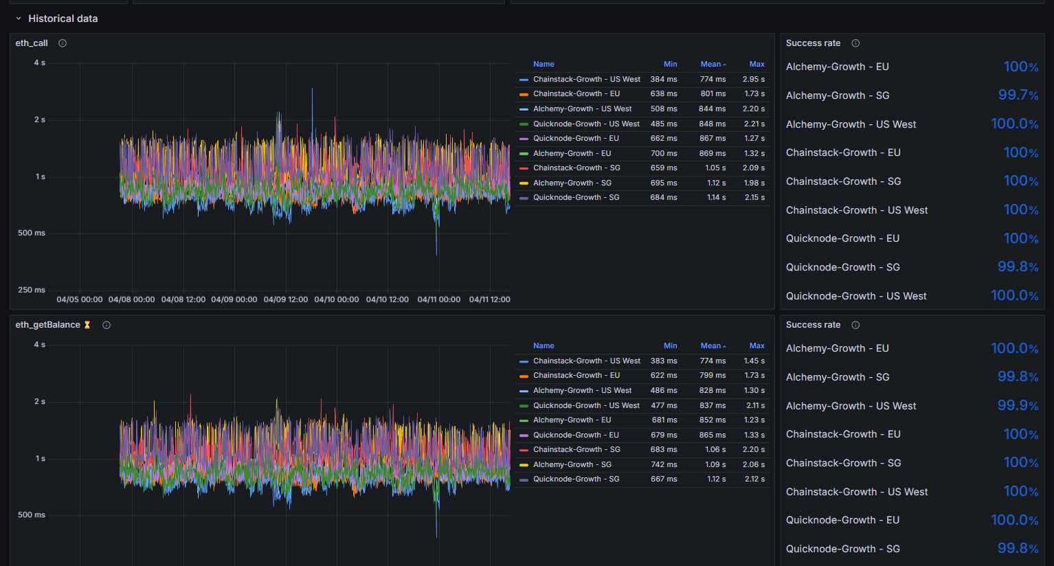Click Quicknode-Growth - EU row in lower Success rate
Viewport: 1054px width, 566px height.
[x=912, y=520]
